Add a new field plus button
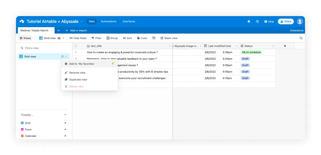Image resolution: width=321 pixels, height=155 pixels. click(x=285, y=46)
